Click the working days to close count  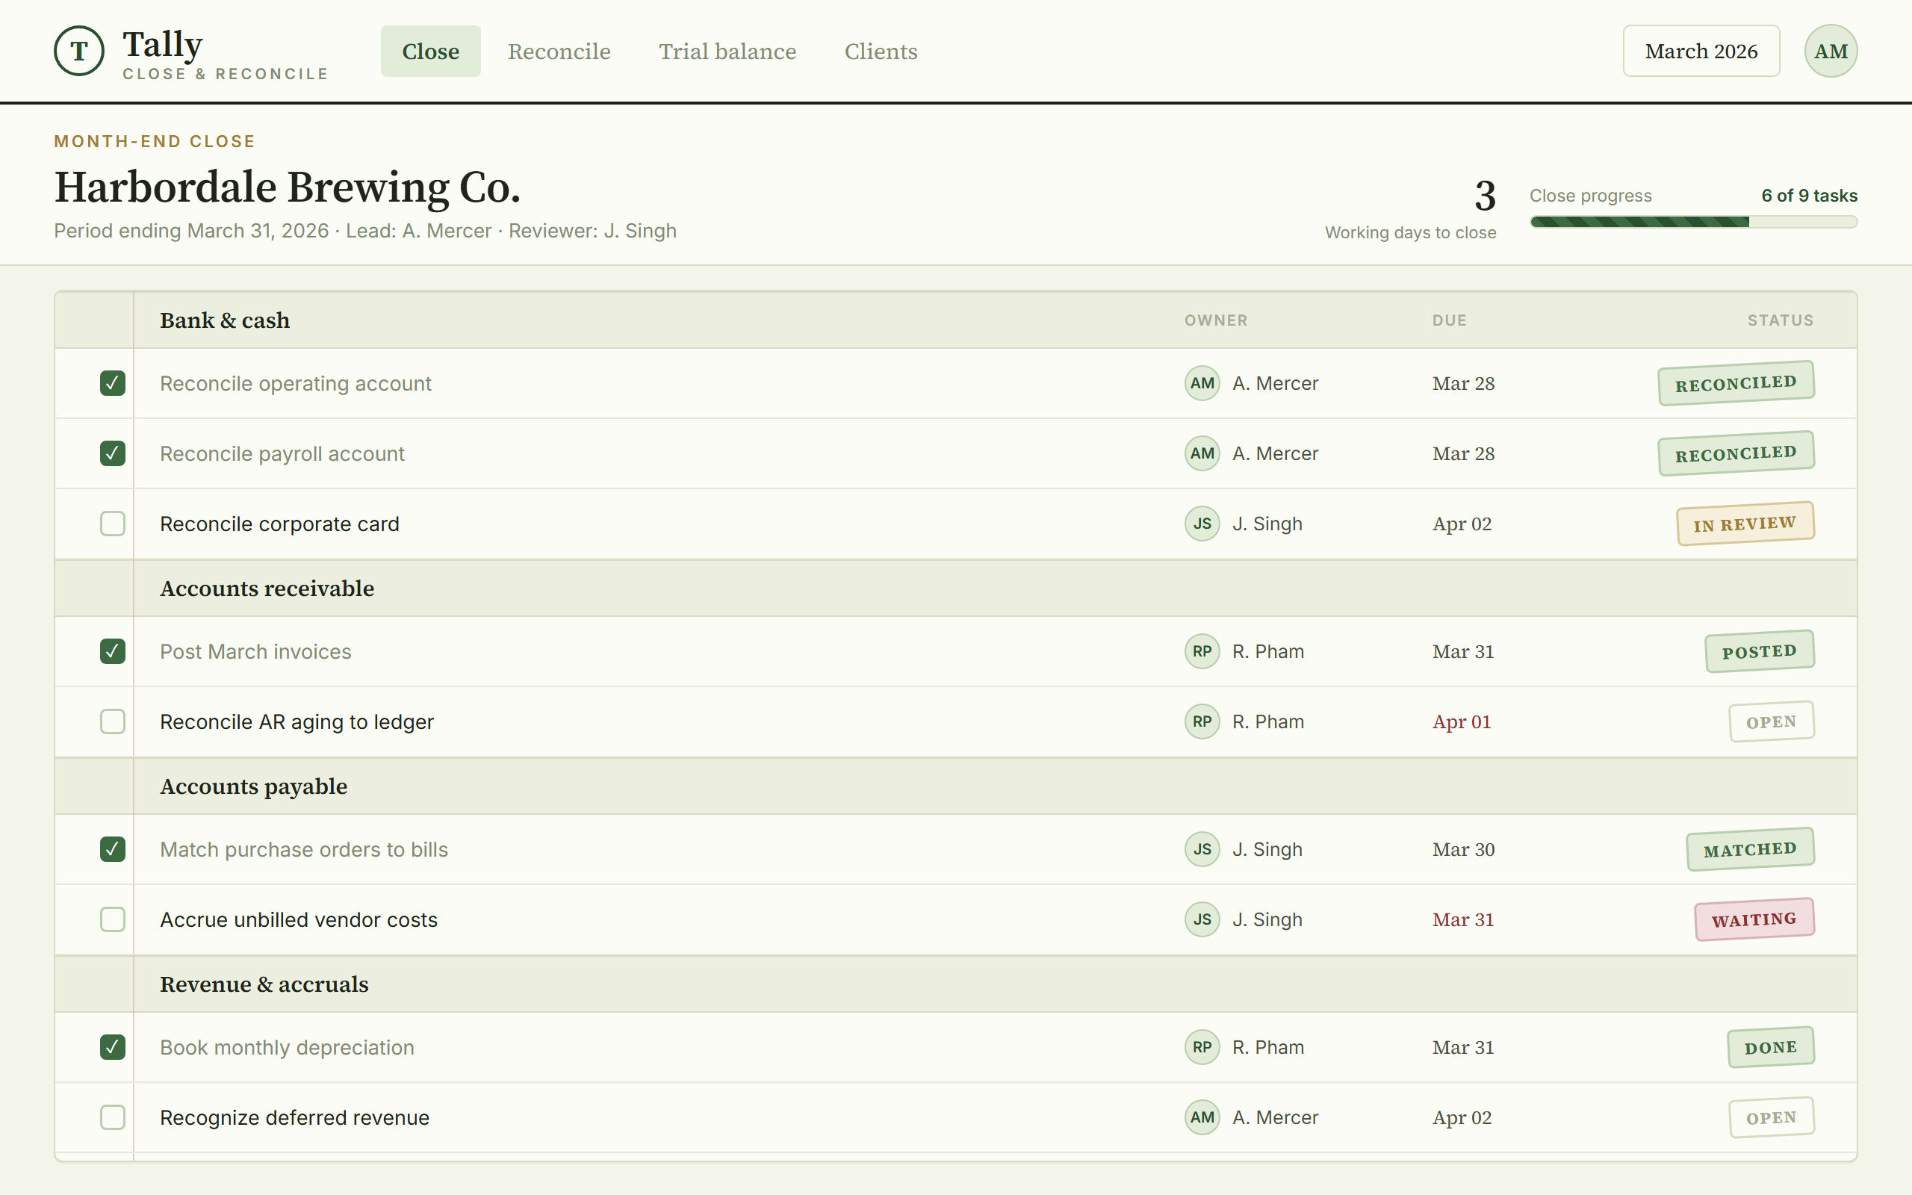1485,195
